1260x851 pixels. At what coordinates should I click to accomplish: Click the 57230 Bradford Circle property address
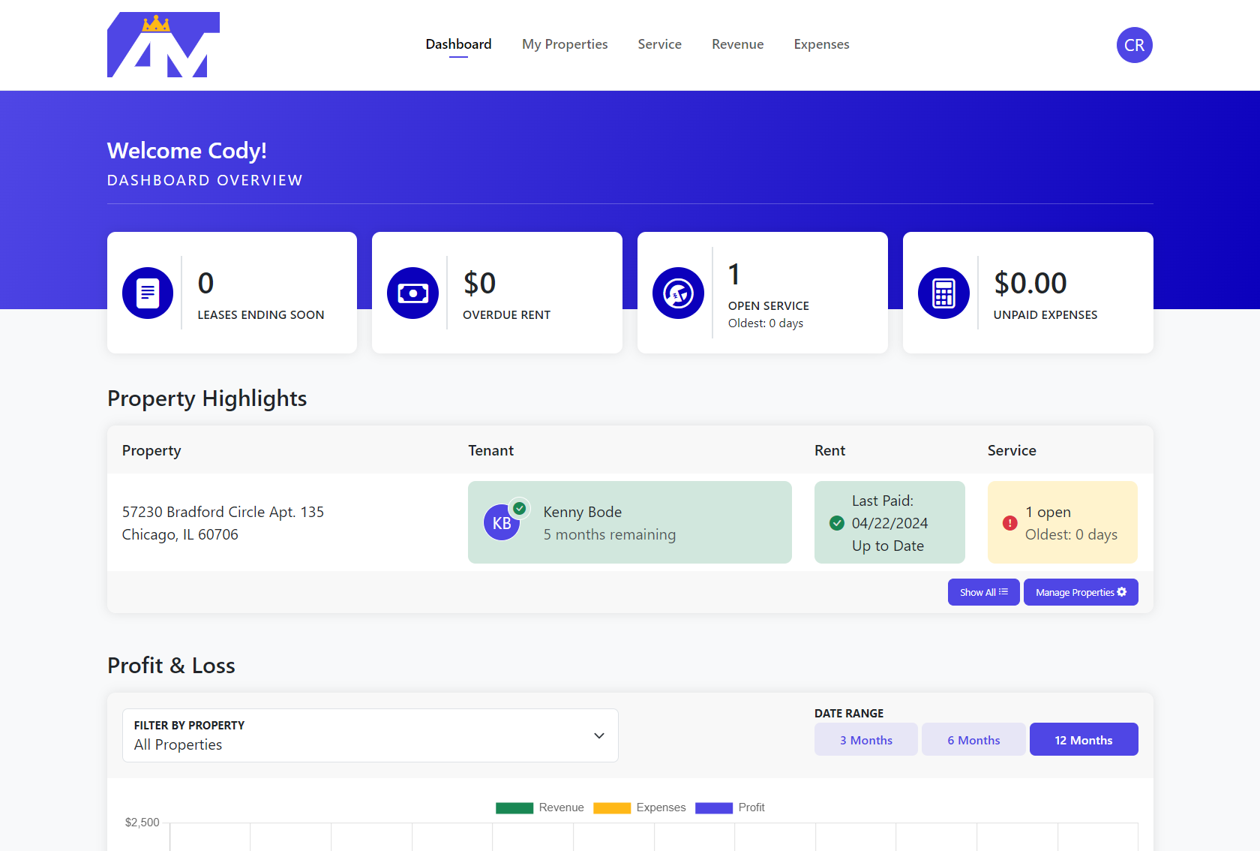[x=223, y=523]
